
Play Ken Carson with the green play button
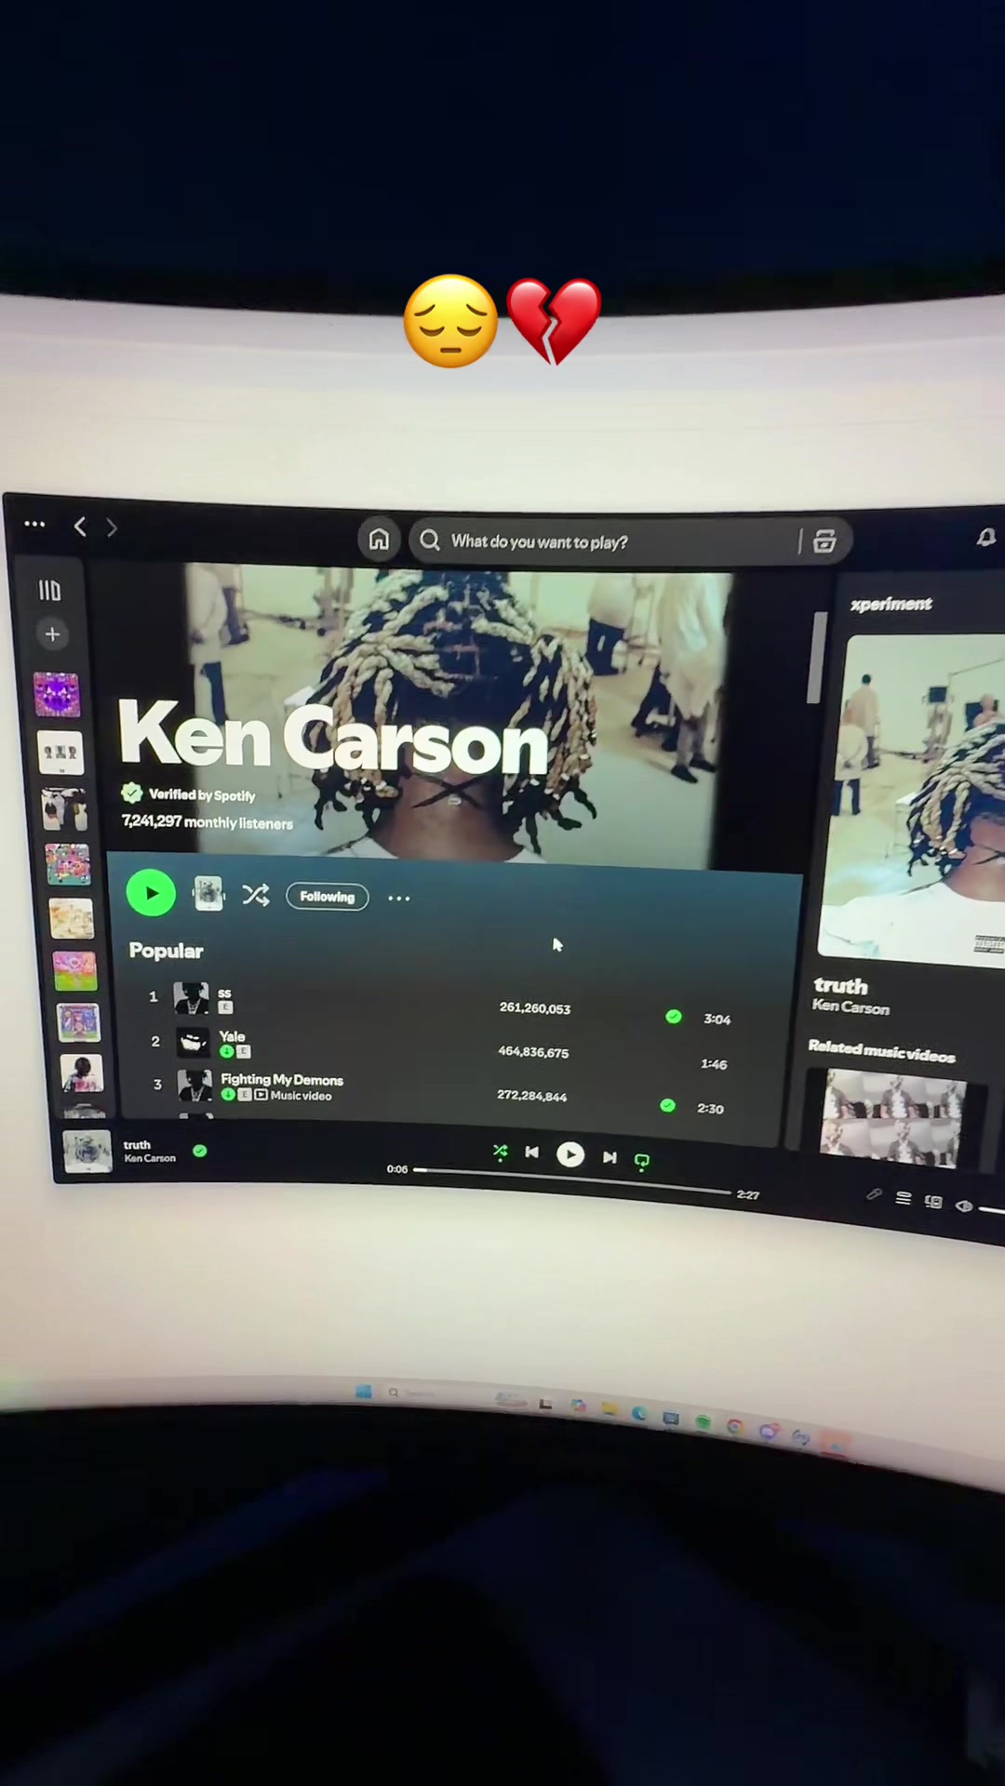[151, 893]
